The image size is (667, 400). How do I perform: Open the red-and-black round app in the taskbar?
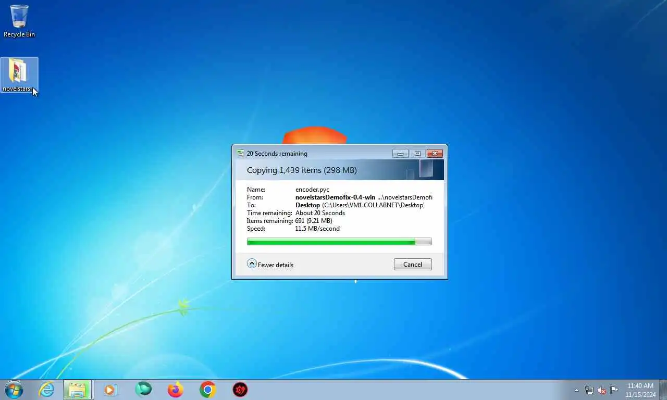coord(240,390)
